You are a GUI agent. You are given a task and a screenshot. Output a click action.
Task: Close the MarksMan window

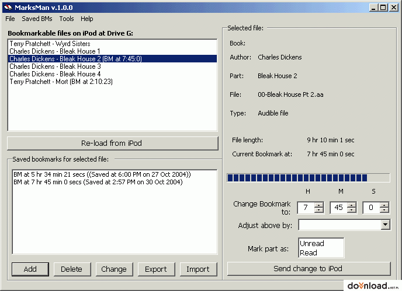point(394,8)
